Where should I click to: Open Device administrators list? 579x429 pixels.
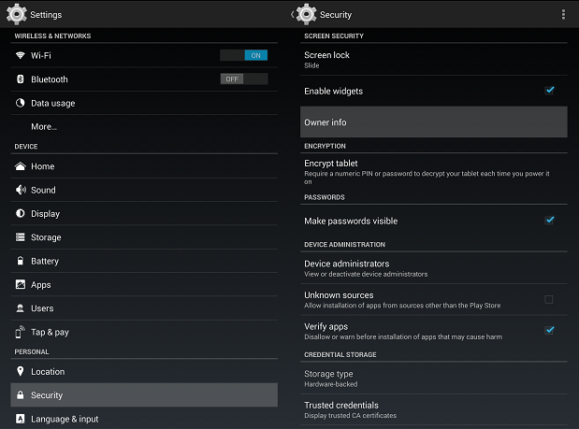point(434,268)
